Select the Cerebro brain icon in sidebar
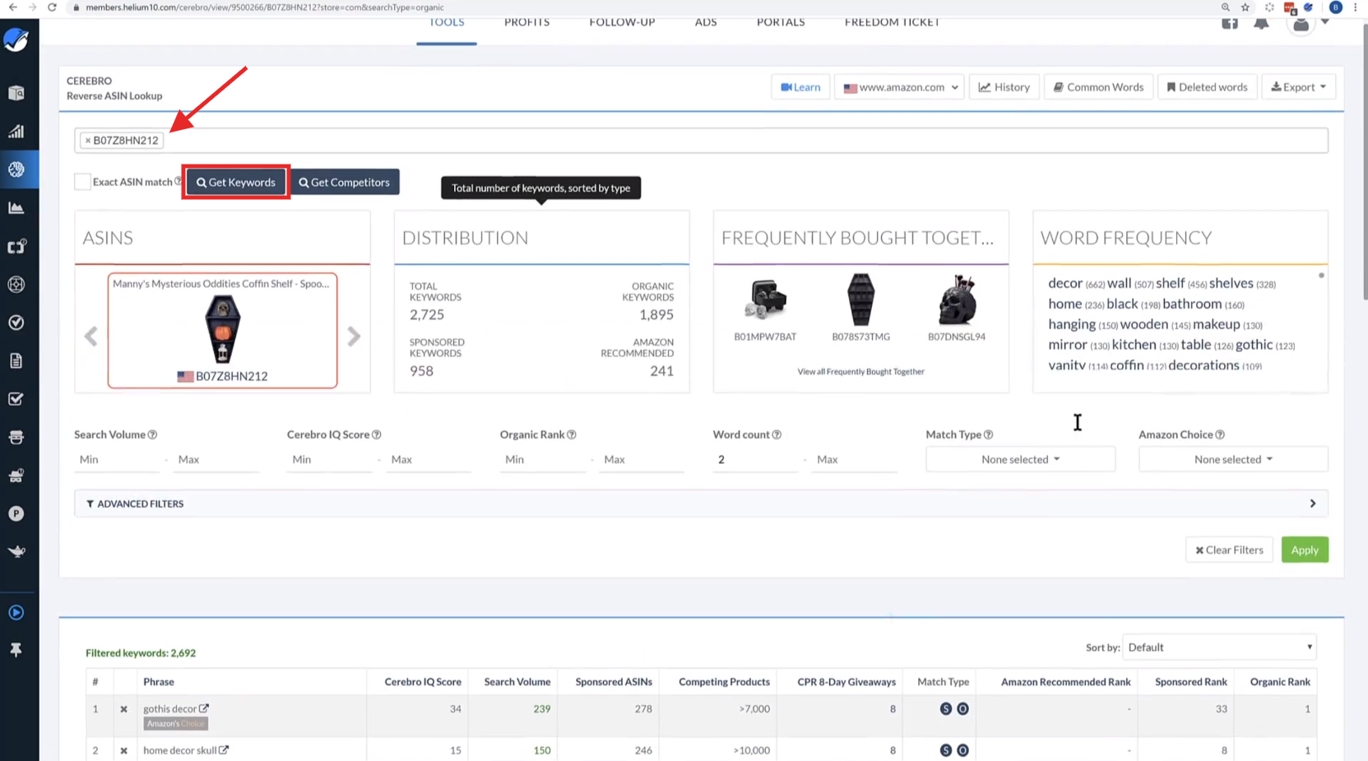The image size is (1368, 761). [x=16, y=169]
